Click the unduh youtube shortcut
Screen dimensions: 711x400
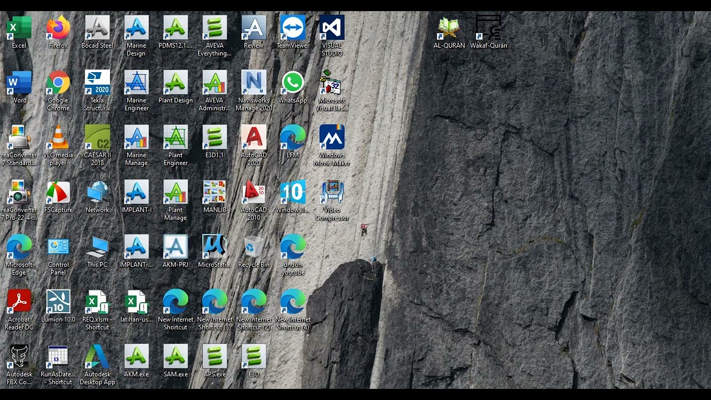pos(293,247)
